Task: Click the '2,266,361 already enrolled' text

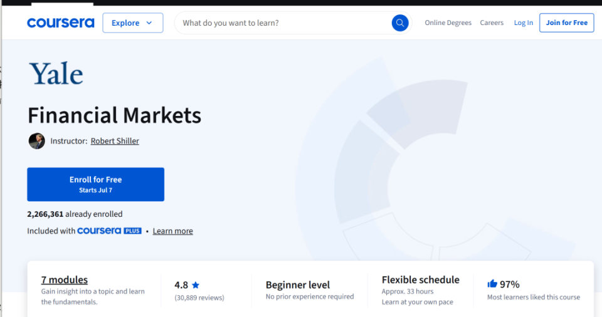Action: [75, 214]
